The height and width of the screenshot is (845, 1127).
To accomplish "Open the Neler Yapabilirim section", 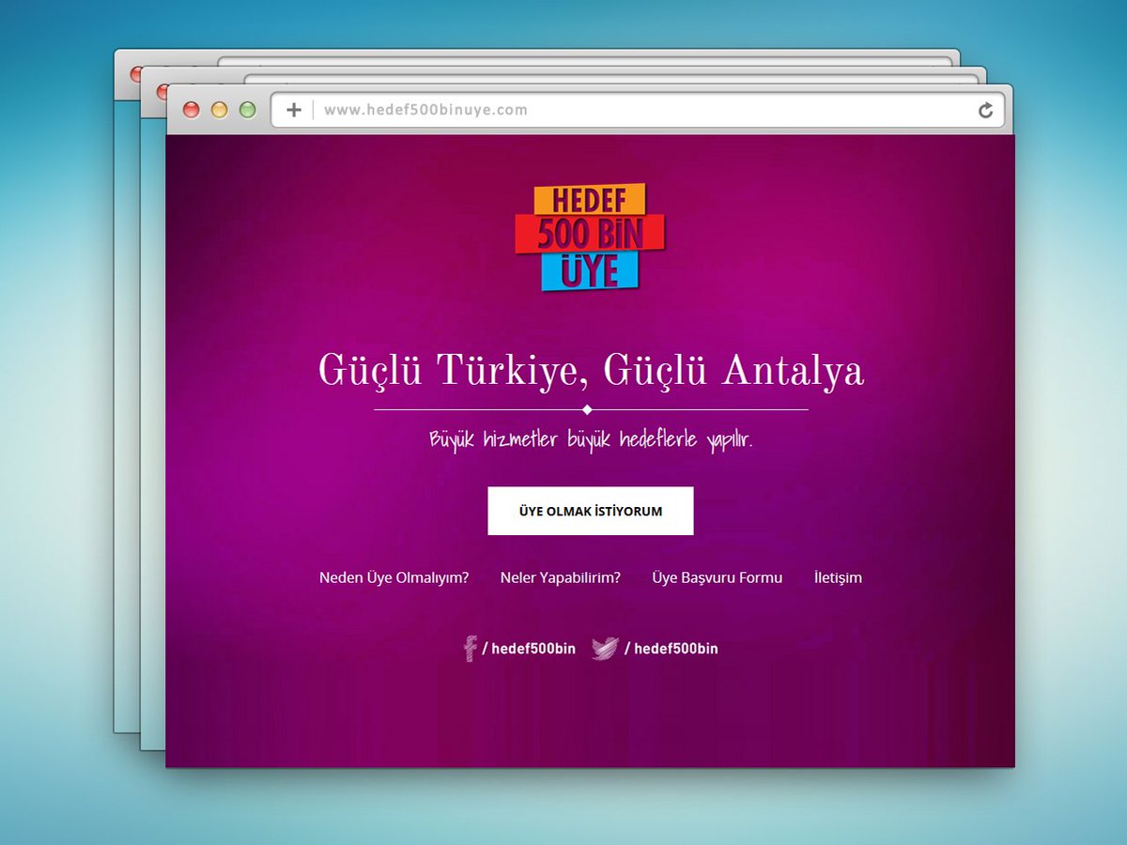I will coord(559,577).
